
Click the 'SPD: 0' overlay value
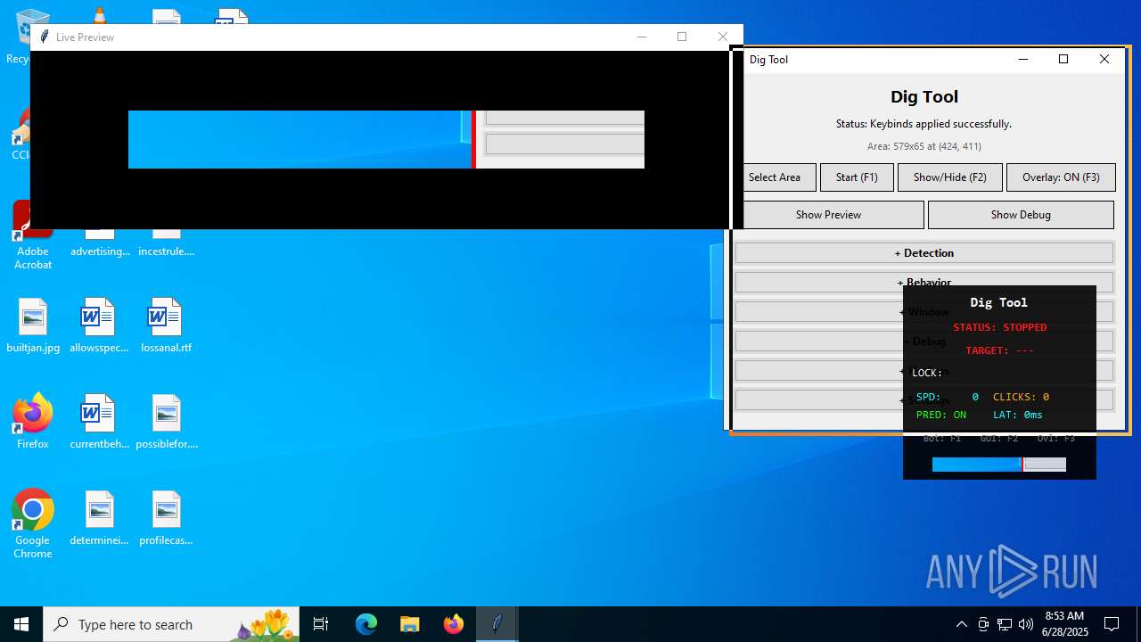click(x=948, y=397)
